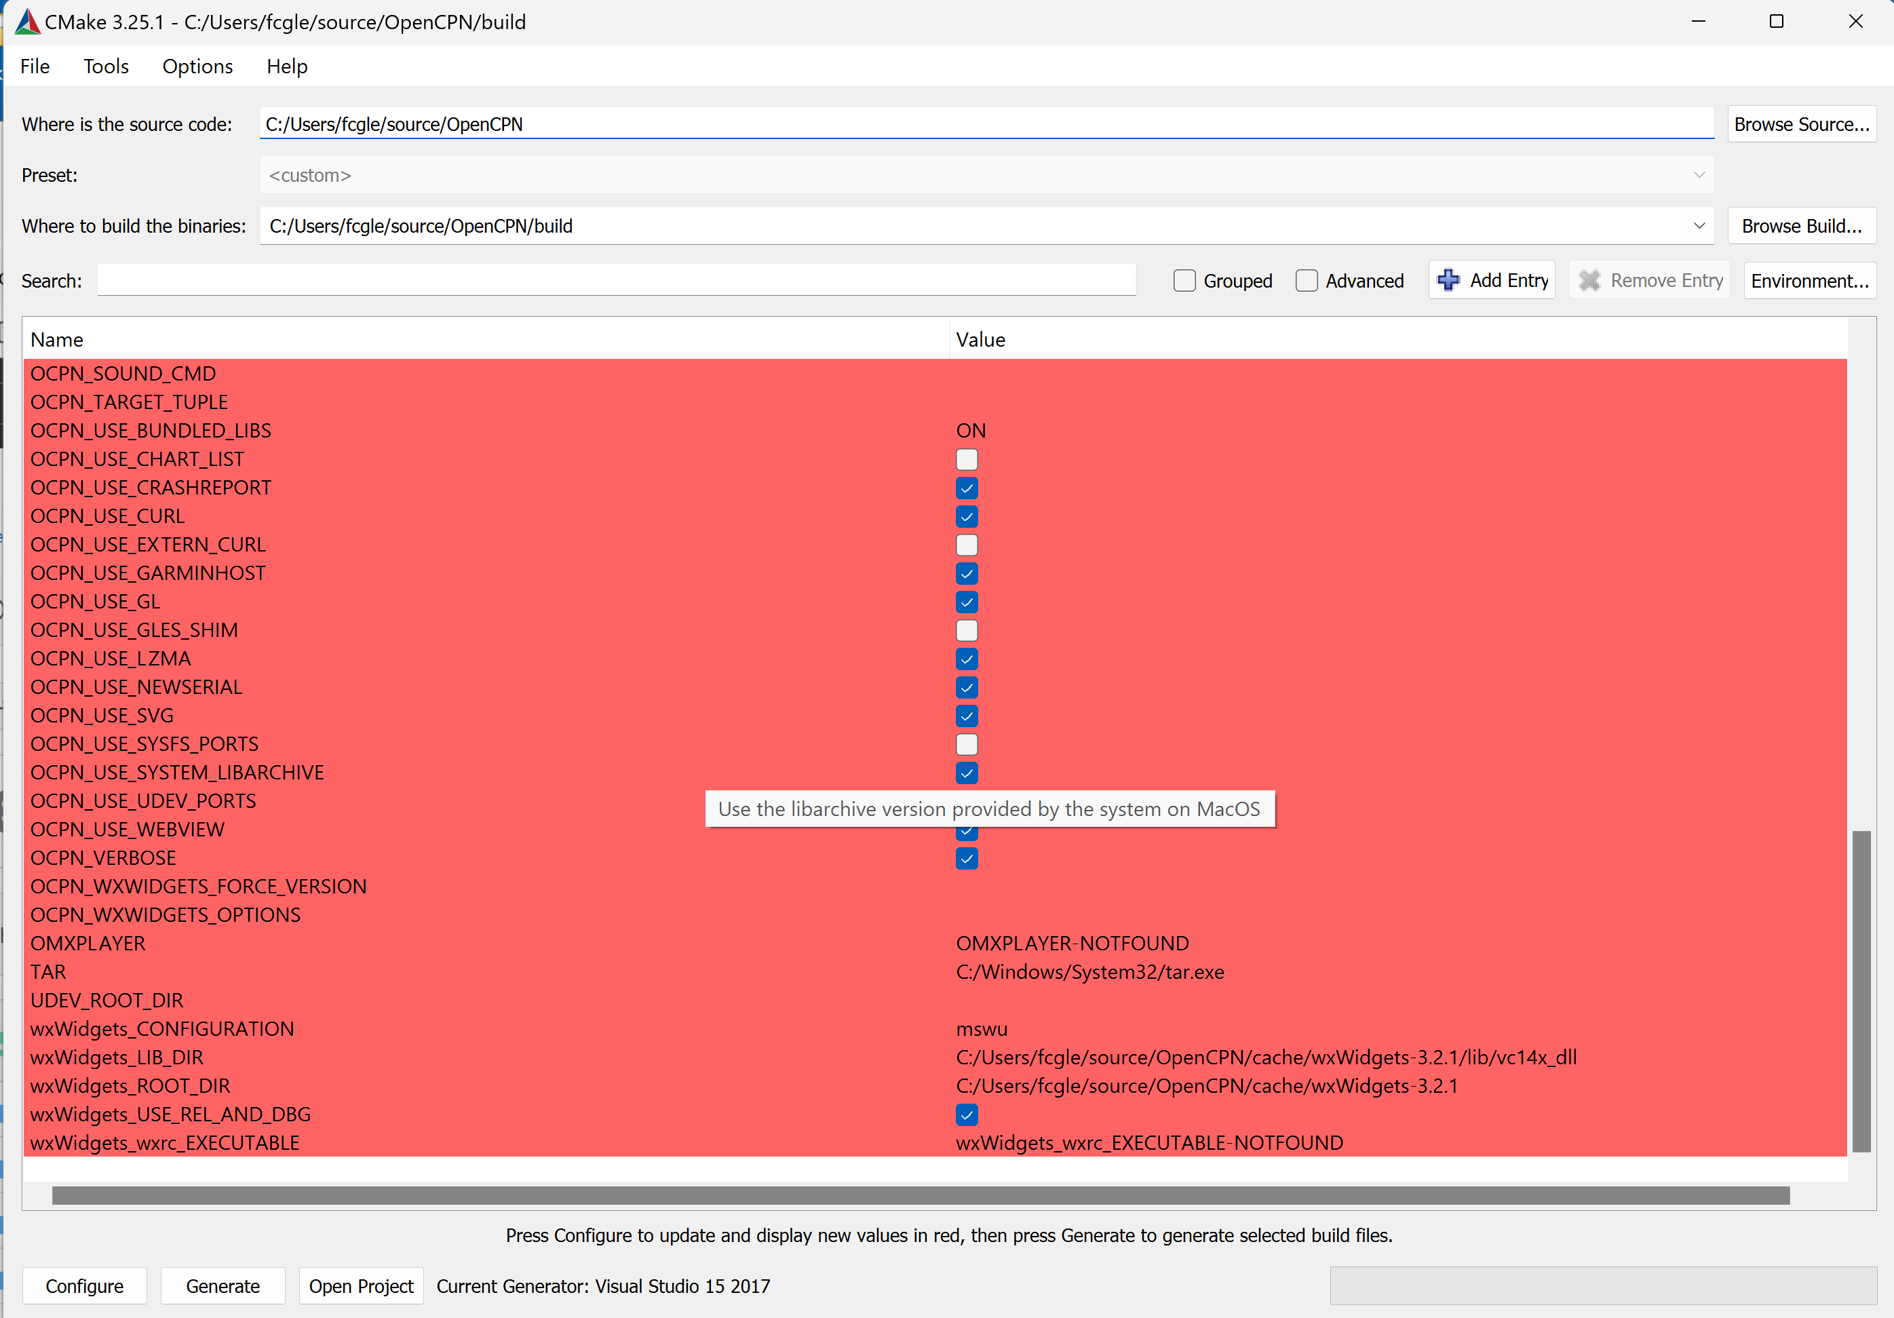This screenshot has width=1894, height=1318.
Task: Click the CMake logo in title bar
Action: point(27,22)
